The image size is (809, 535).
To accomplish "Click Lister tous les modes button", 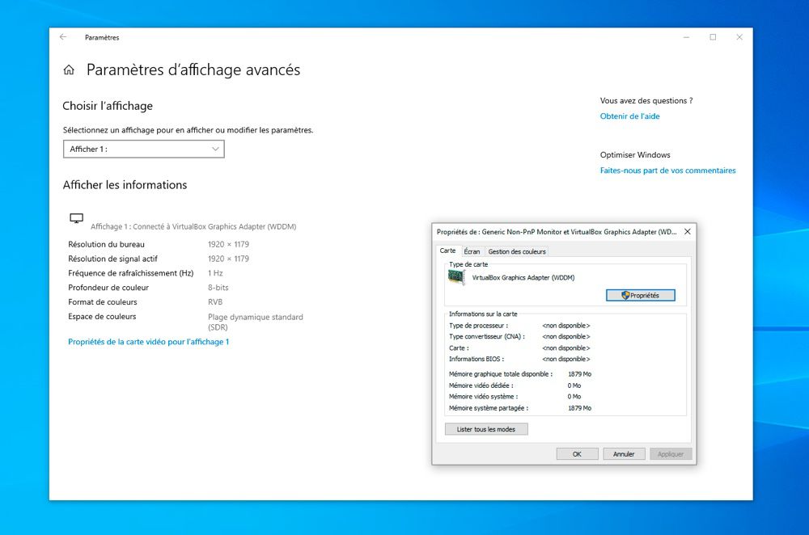I will [x=486, y=429].
